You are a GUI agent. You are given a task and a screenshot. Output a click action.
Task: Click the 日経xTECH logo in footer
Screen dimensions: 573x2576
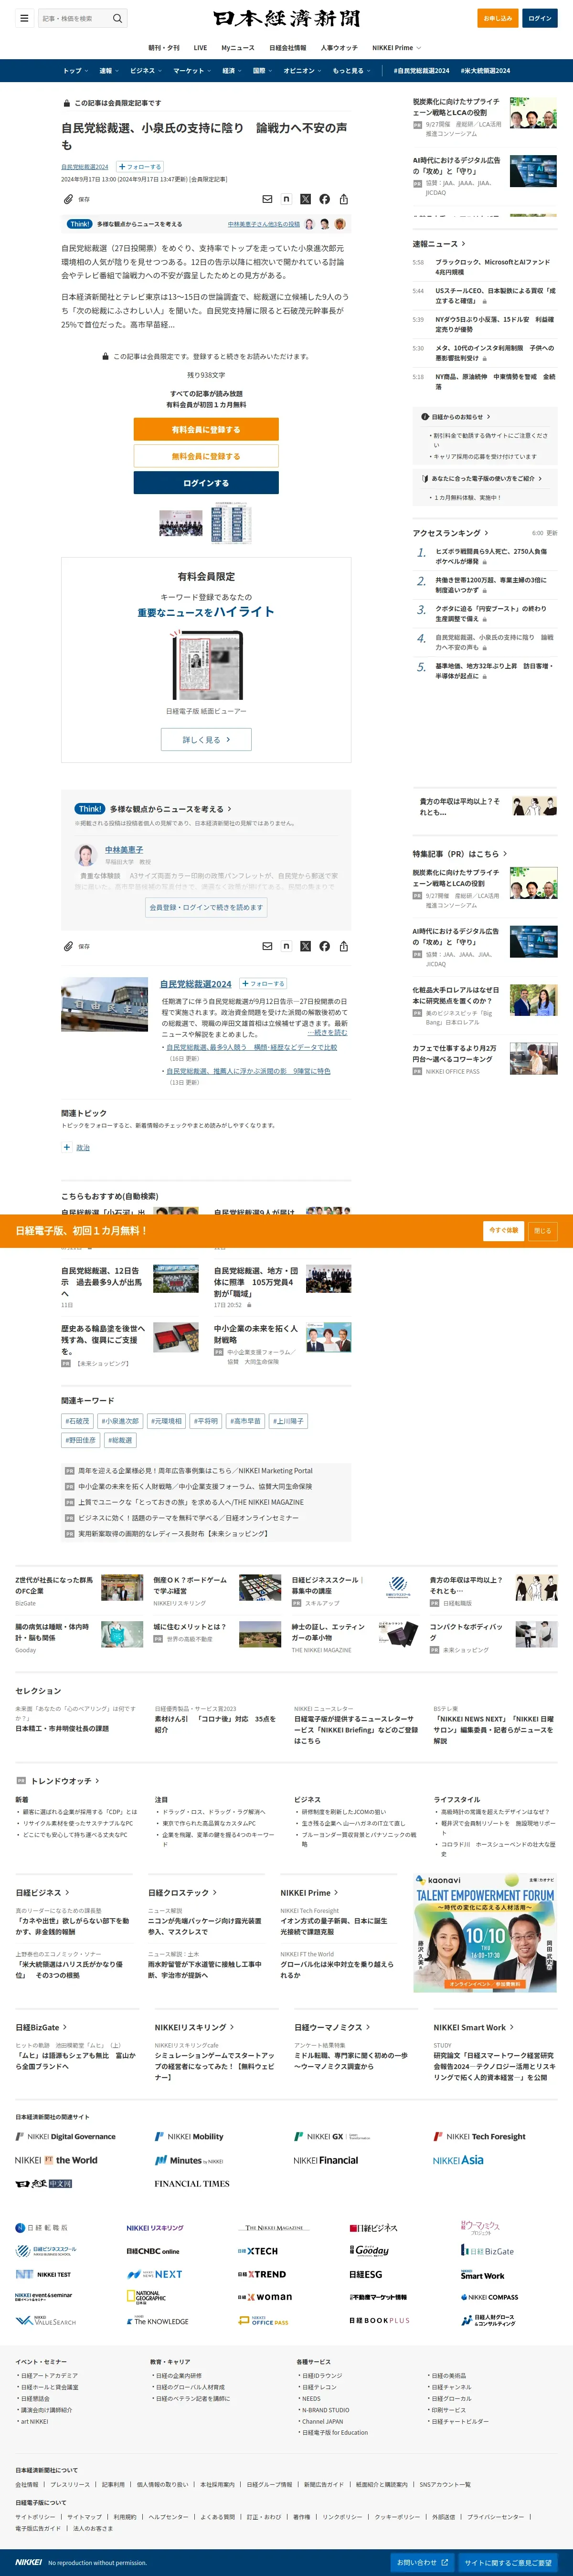click(x=258, y=2251)
